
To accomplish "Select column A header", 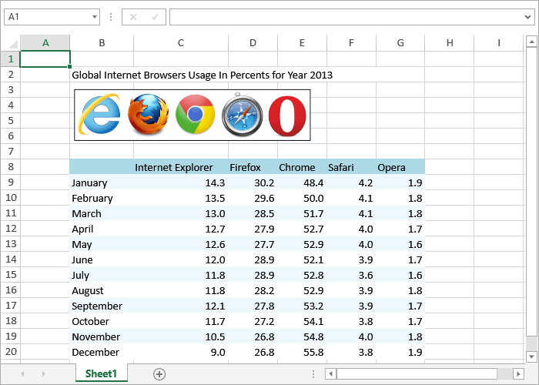I will (x=45, y=42).
